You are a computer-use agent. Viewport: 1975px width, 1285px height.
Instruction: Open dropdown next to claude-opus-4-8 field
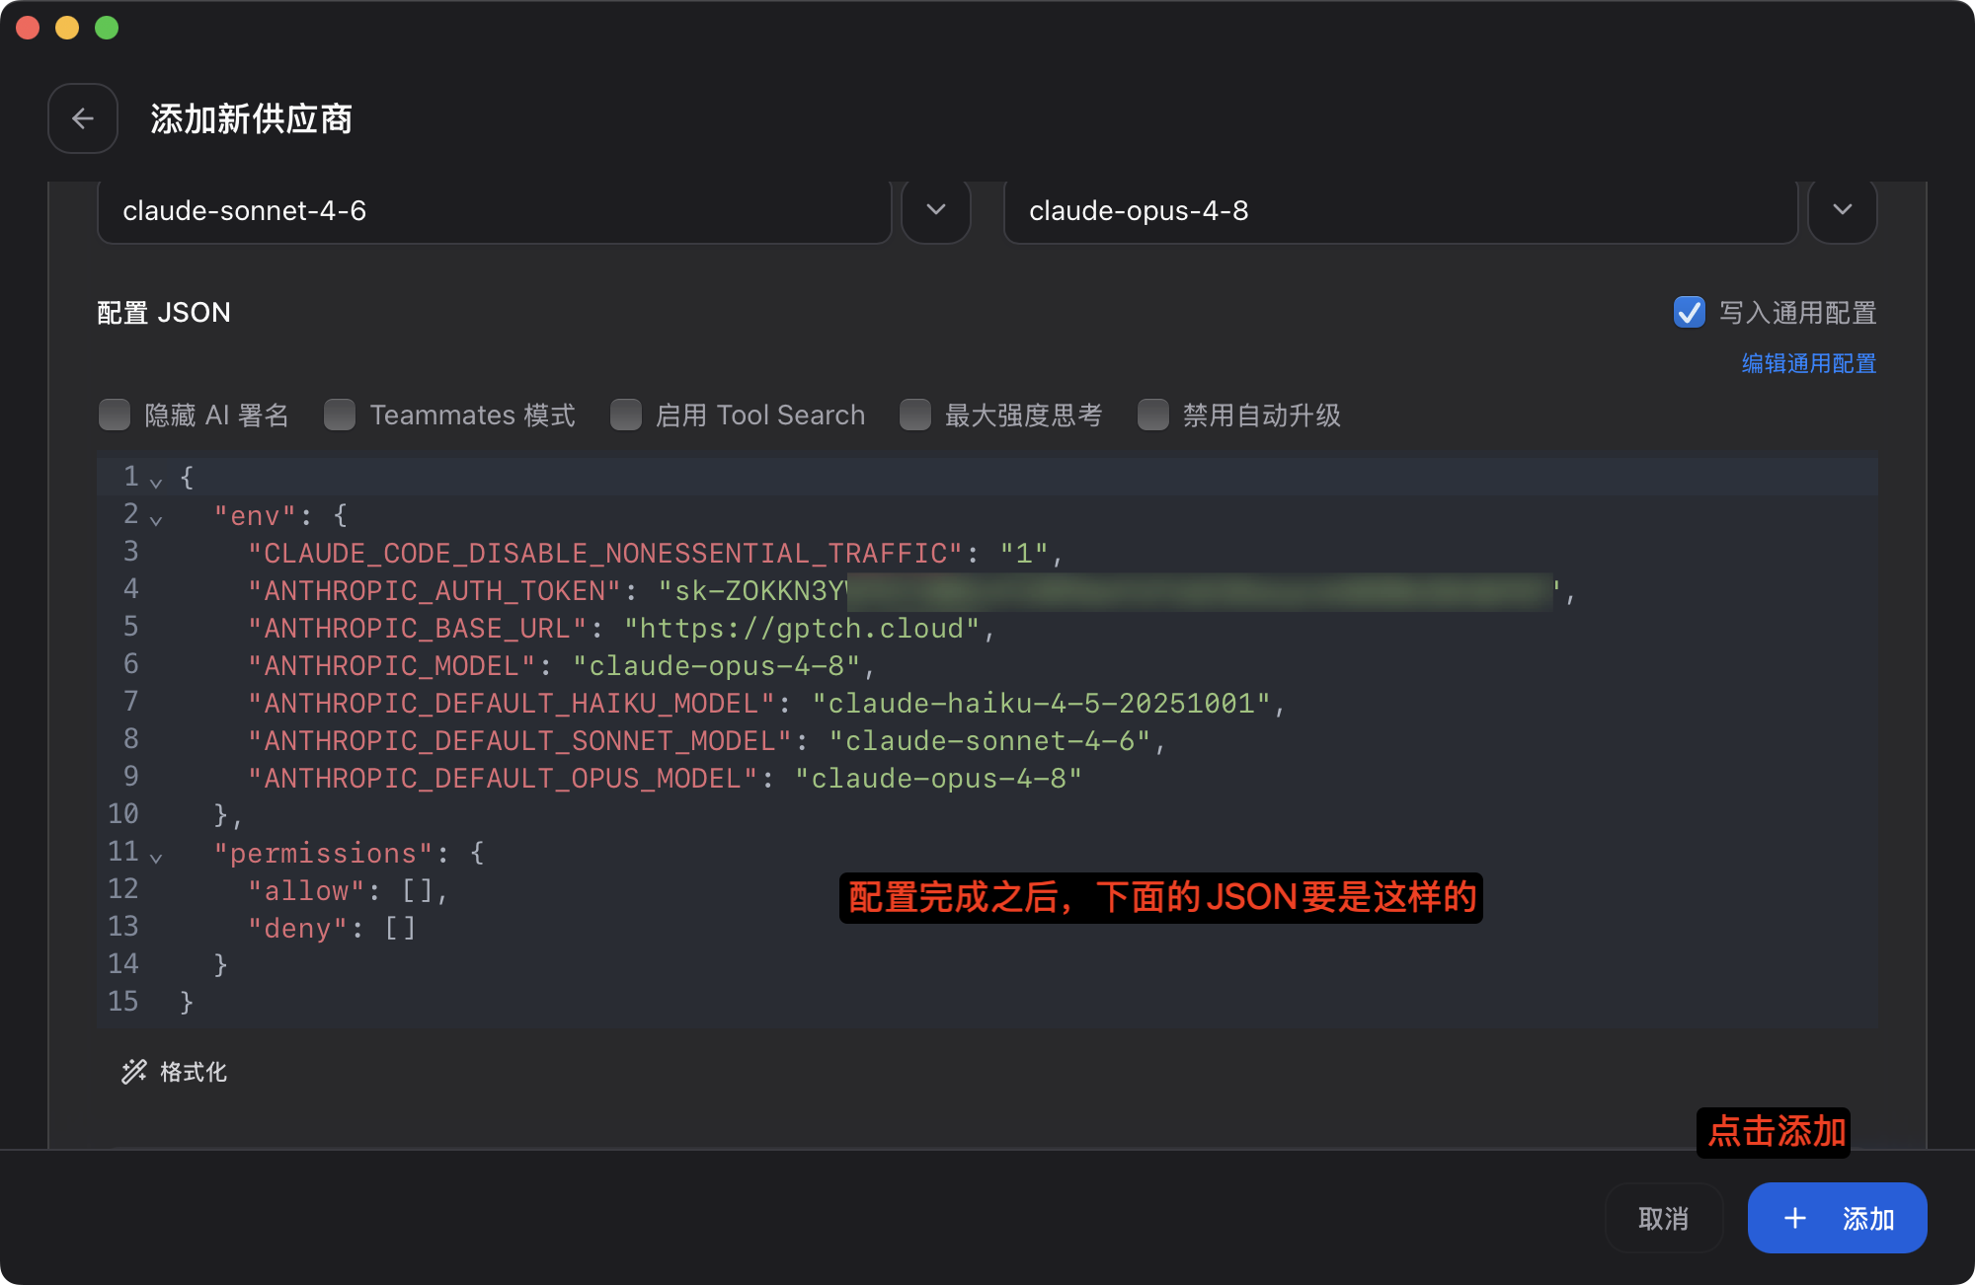click(x=1843, y=210)
